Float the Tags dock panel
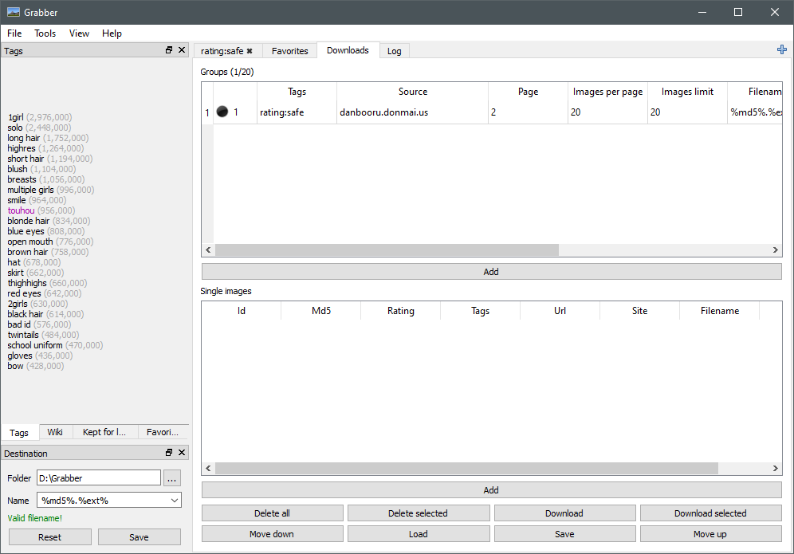Screen dimensions: 794x554 (x=169, y=50)
